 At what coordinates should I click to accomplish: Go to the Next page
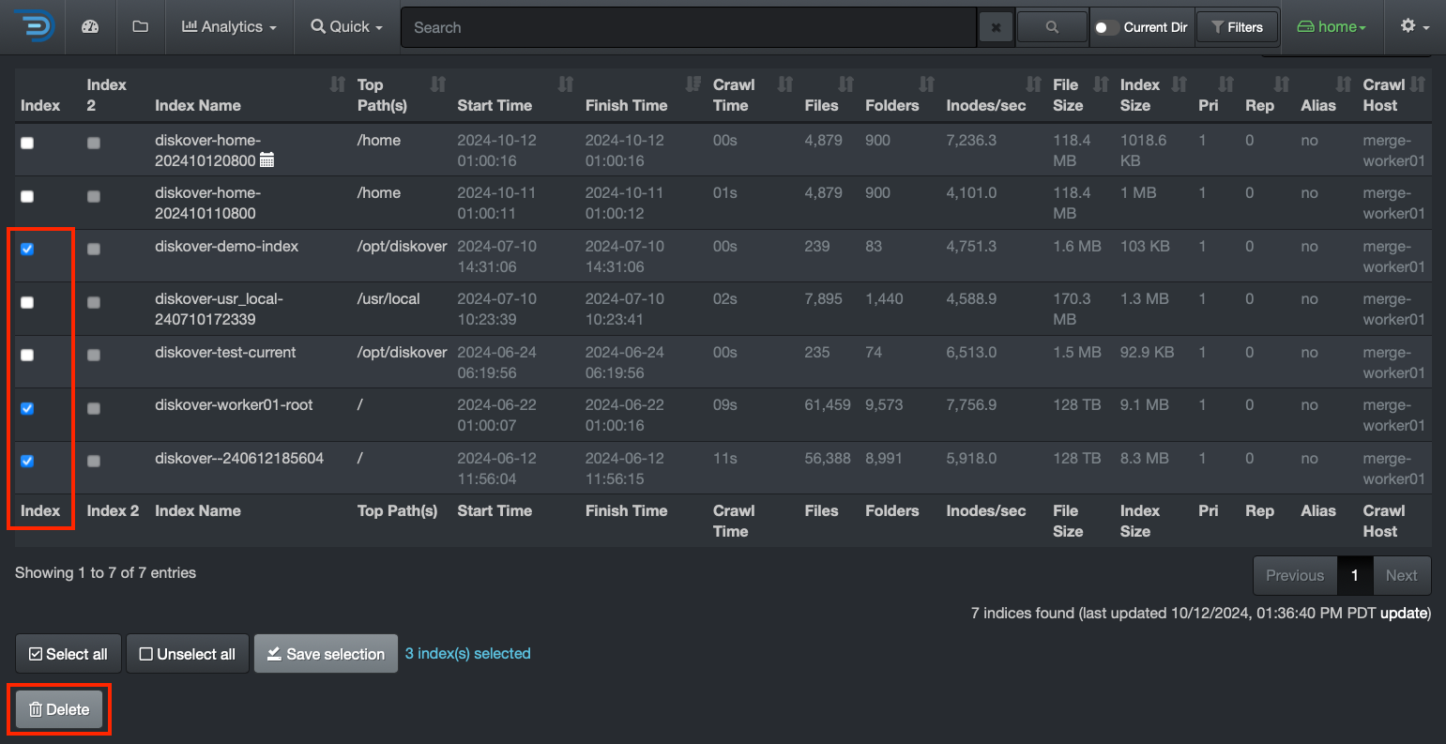point(1401,575)
